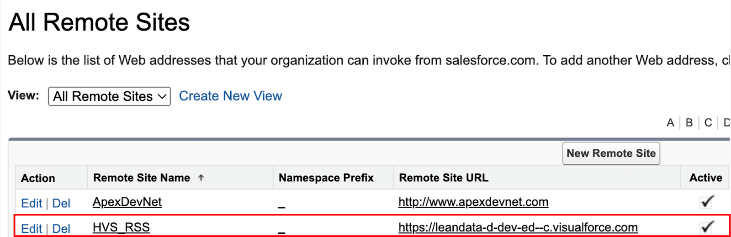
Task: Sort by Namespace Prefix column header
Action: (x=326, y=178)
